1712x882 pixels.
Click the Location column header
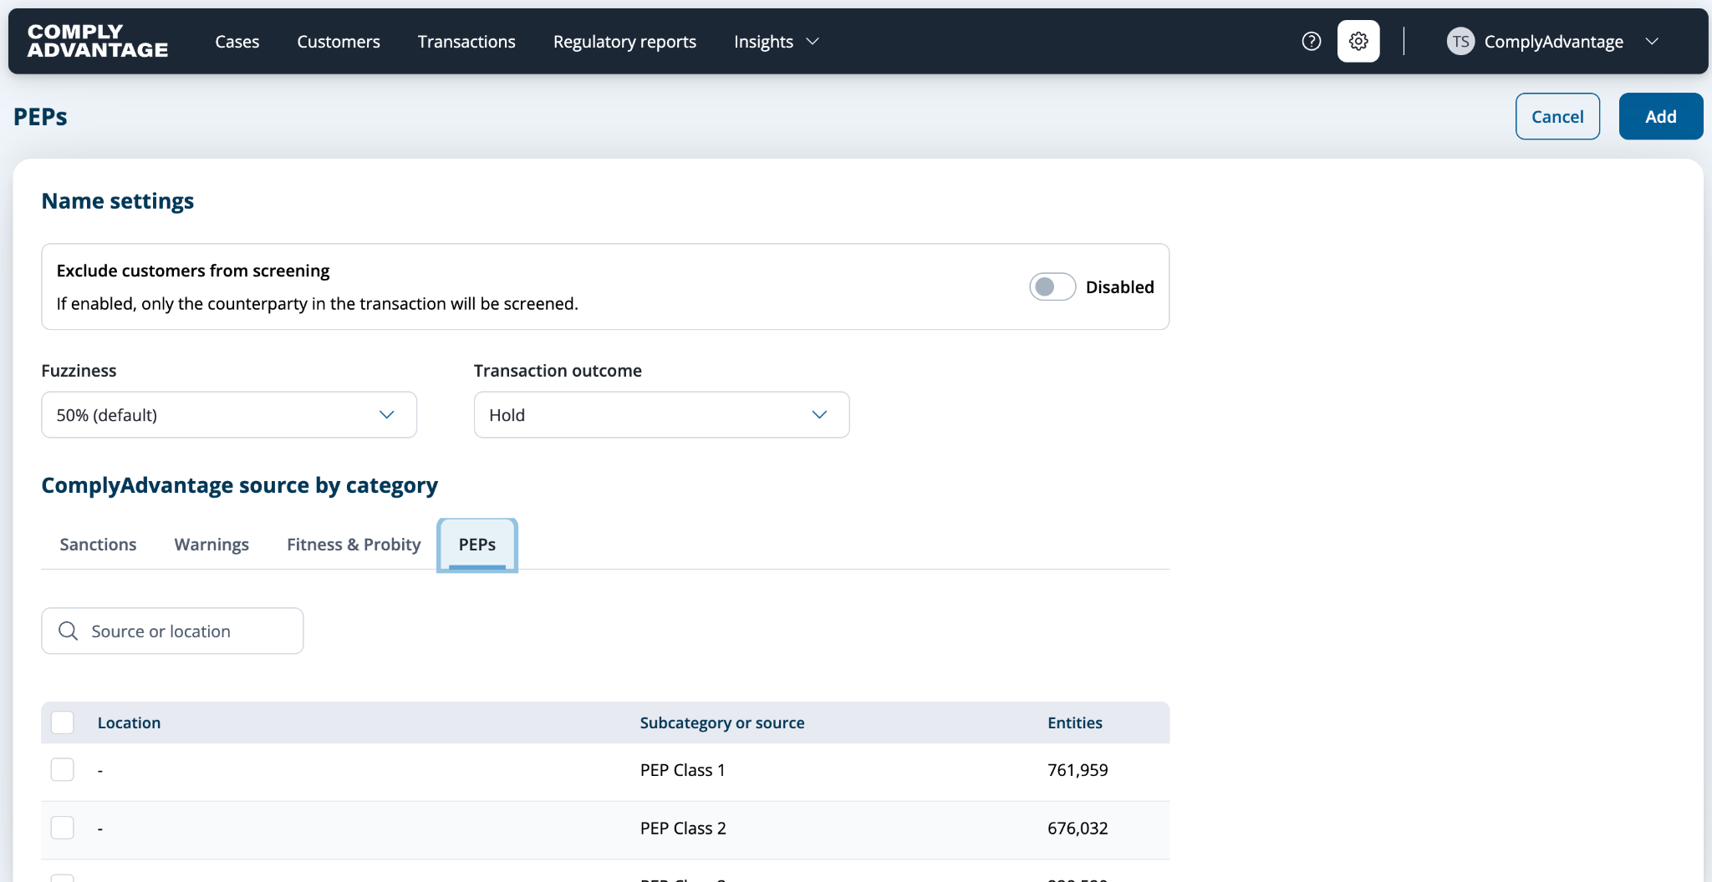pos(129,722)
